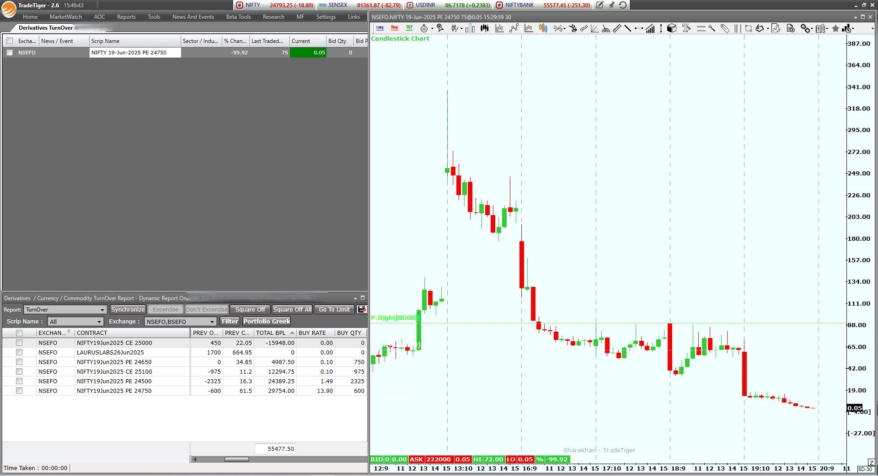
Task: Toggle select-all checkbox in turnover report header
Action: (19, 333)
